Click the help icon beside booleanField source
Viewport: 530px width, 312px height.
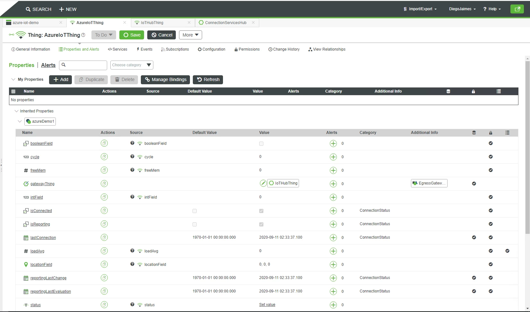coord(132,143)
